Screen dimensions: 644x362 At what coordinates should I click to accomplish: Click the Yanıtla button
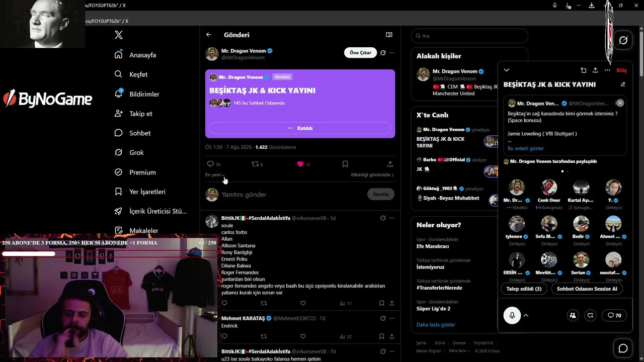[x=381, y=194]
